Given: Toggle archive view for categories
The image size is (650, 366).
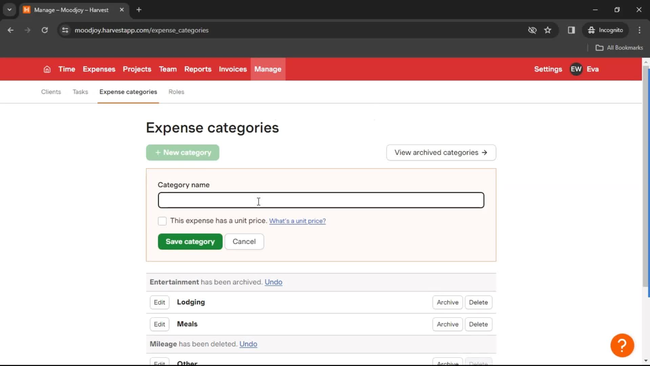Looking at the screenshot, I should [x=441, y=152].
